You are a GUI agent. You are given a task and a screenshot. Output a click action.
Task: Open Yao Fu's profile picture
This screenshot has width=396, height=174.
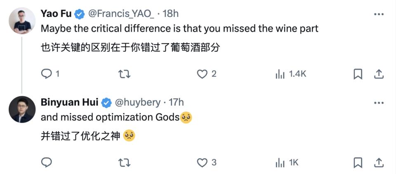(x=22, y=21)
